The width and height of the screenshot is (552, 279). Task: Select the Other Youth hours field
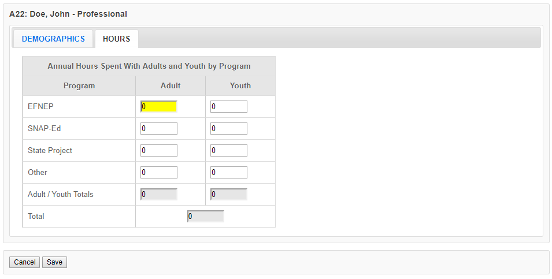(x=229, y=172)
